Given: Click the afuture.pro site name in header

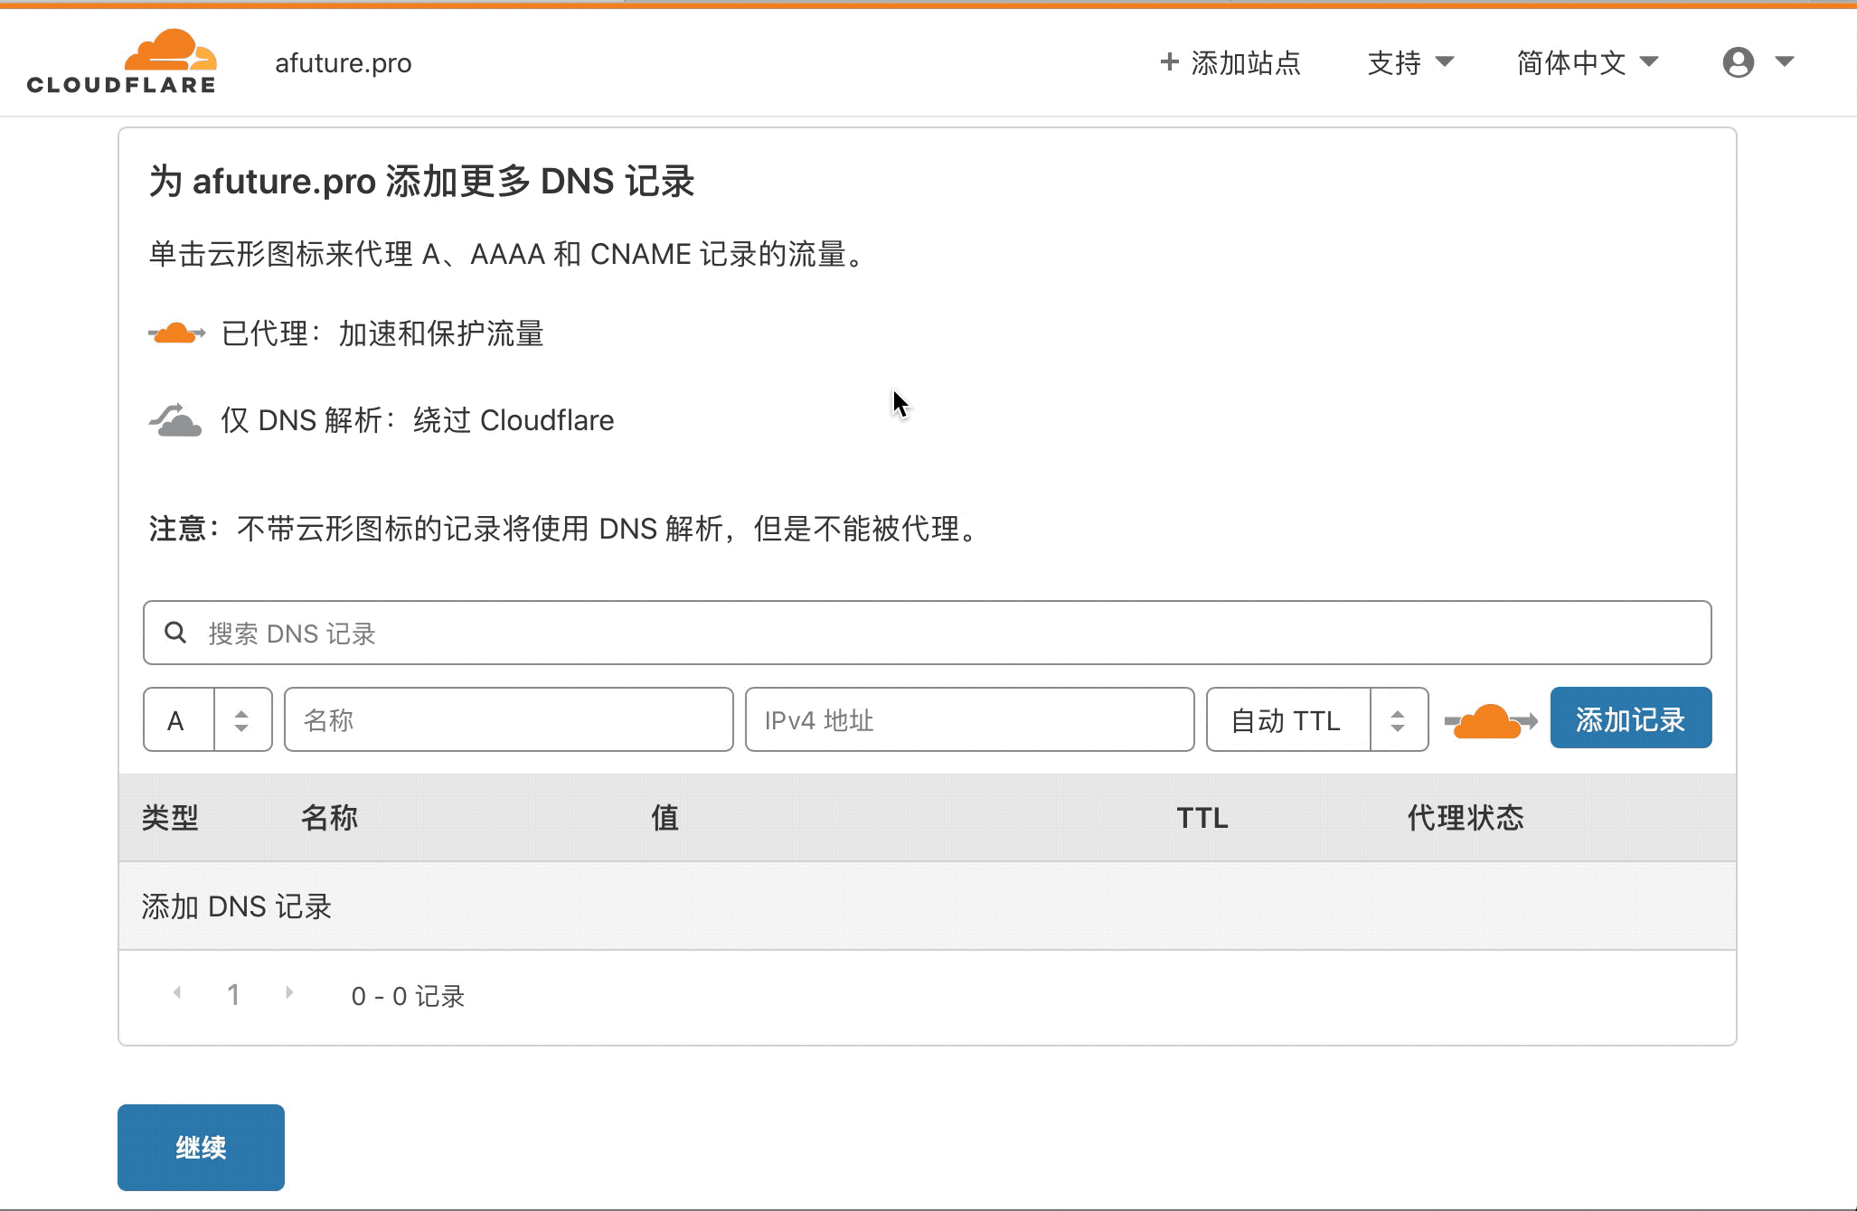Looking at the screenshot, I should pos(344,63).
